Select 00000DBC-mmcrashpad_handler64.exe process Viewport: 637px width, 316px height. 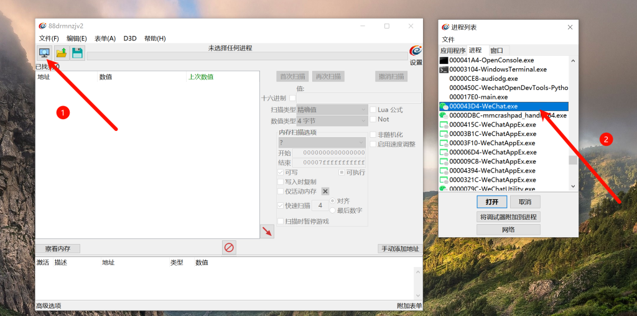tap(503, 115)
